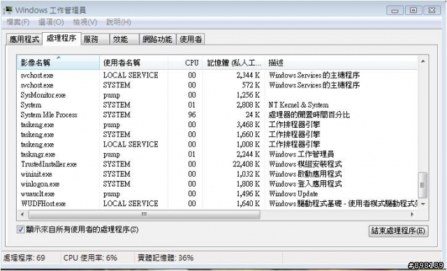Go to the 網路功能 tab
447x271 pixels.
(x=158, y=39)
